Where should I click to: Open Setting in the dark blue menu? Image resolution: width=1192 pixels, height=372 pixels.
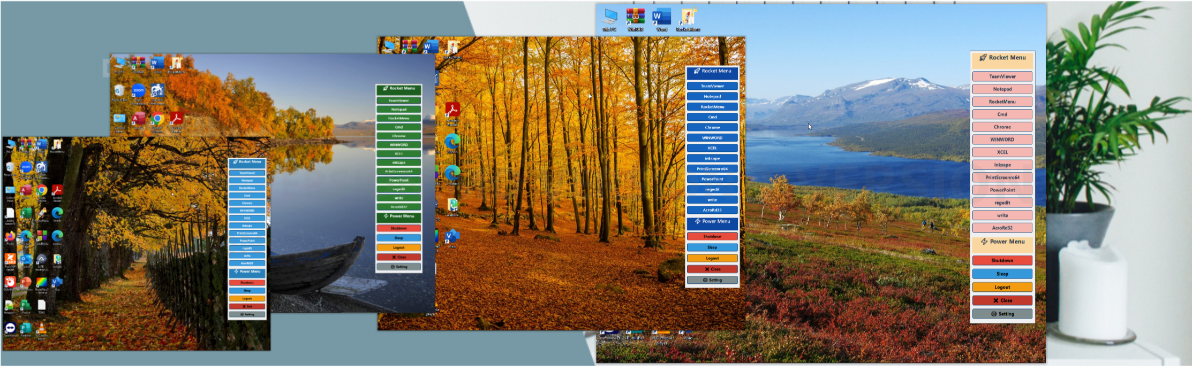tap(712, 280)
